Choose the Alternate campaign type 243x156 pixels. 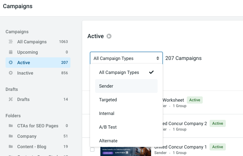126,141
